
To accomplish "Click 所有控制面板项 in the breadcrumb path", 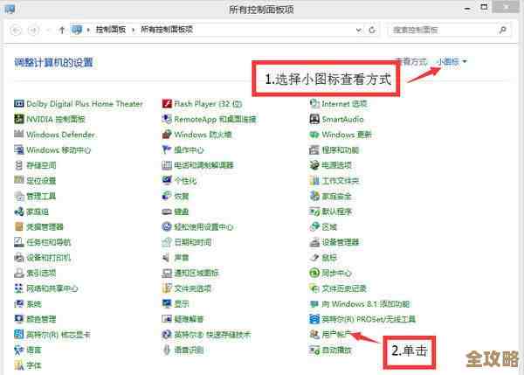I will pos(167,30).
